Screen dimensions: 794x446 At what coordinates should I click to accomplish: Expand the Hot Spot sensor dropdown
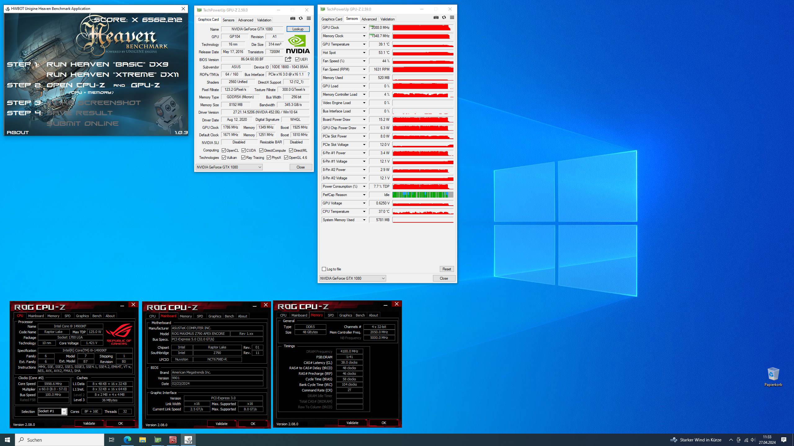point(364,53)
